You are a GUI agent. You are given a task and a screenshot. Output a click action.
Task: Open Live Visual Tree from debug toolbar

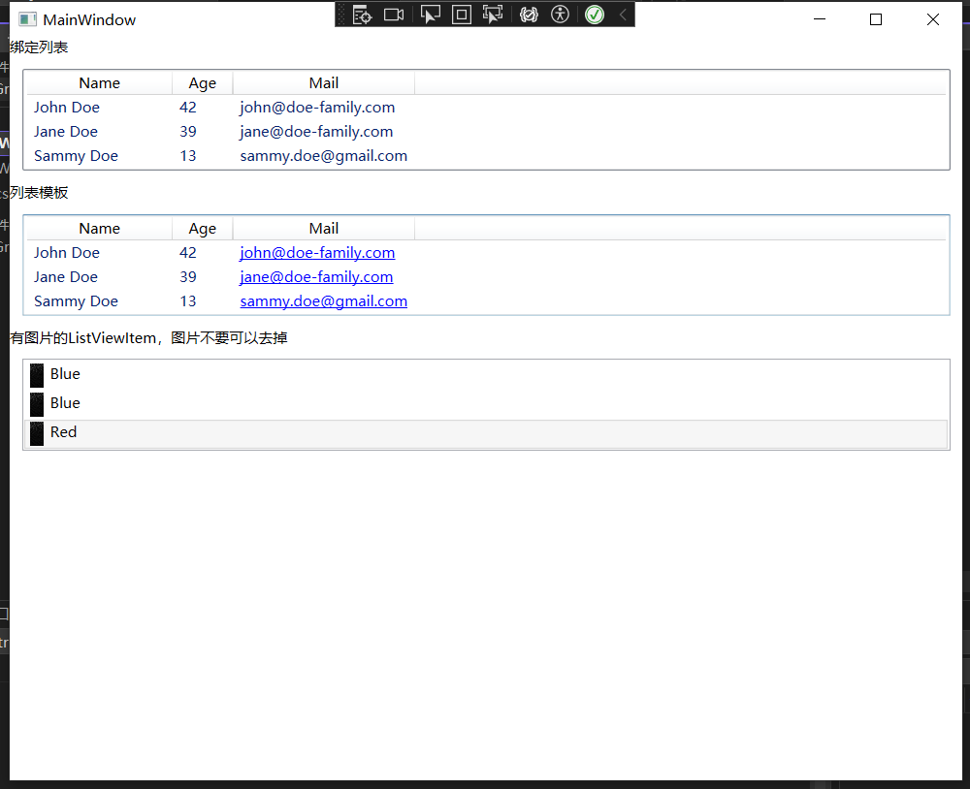(362, 15)
